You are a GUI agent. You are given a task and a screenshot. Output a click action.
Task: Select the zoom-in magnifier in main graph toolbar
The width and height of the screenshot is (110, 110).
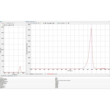click(x=33, y=23)
